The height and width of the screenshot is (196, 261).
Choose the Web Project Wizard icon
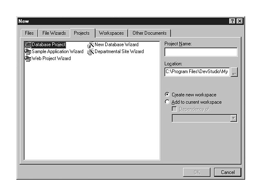tap(28, 59)
